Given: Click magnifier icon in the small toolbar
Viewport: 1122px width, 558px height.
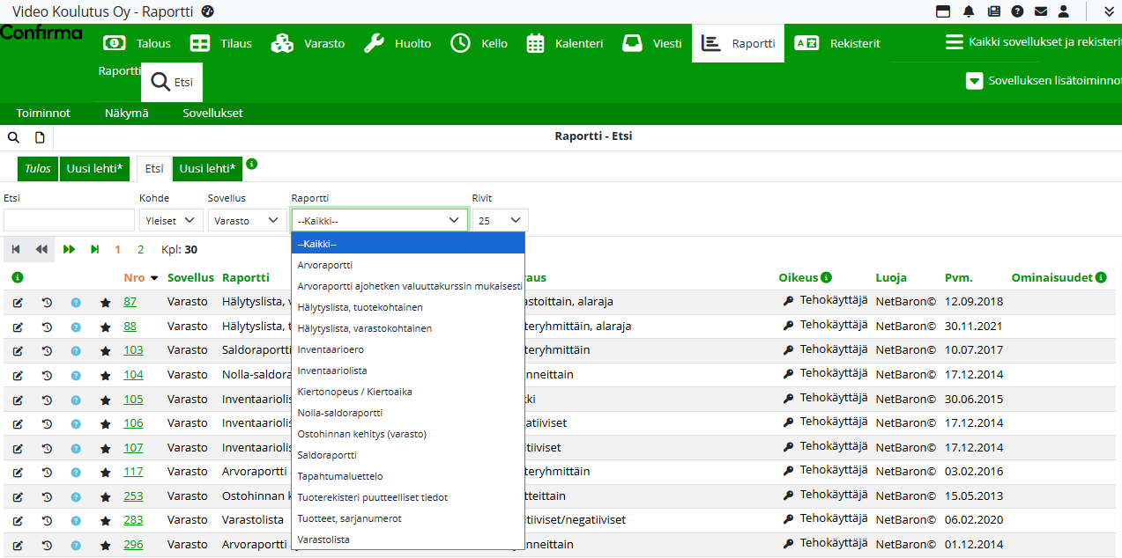Looking at the screenshot, I should [x=13, y=137].
